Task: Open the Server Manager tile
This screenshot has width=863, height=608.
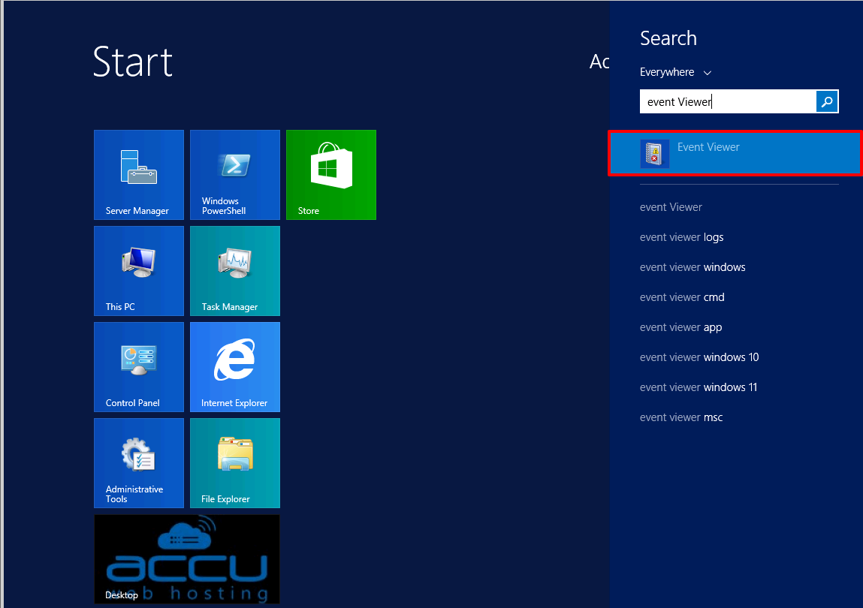Action: 139,175
